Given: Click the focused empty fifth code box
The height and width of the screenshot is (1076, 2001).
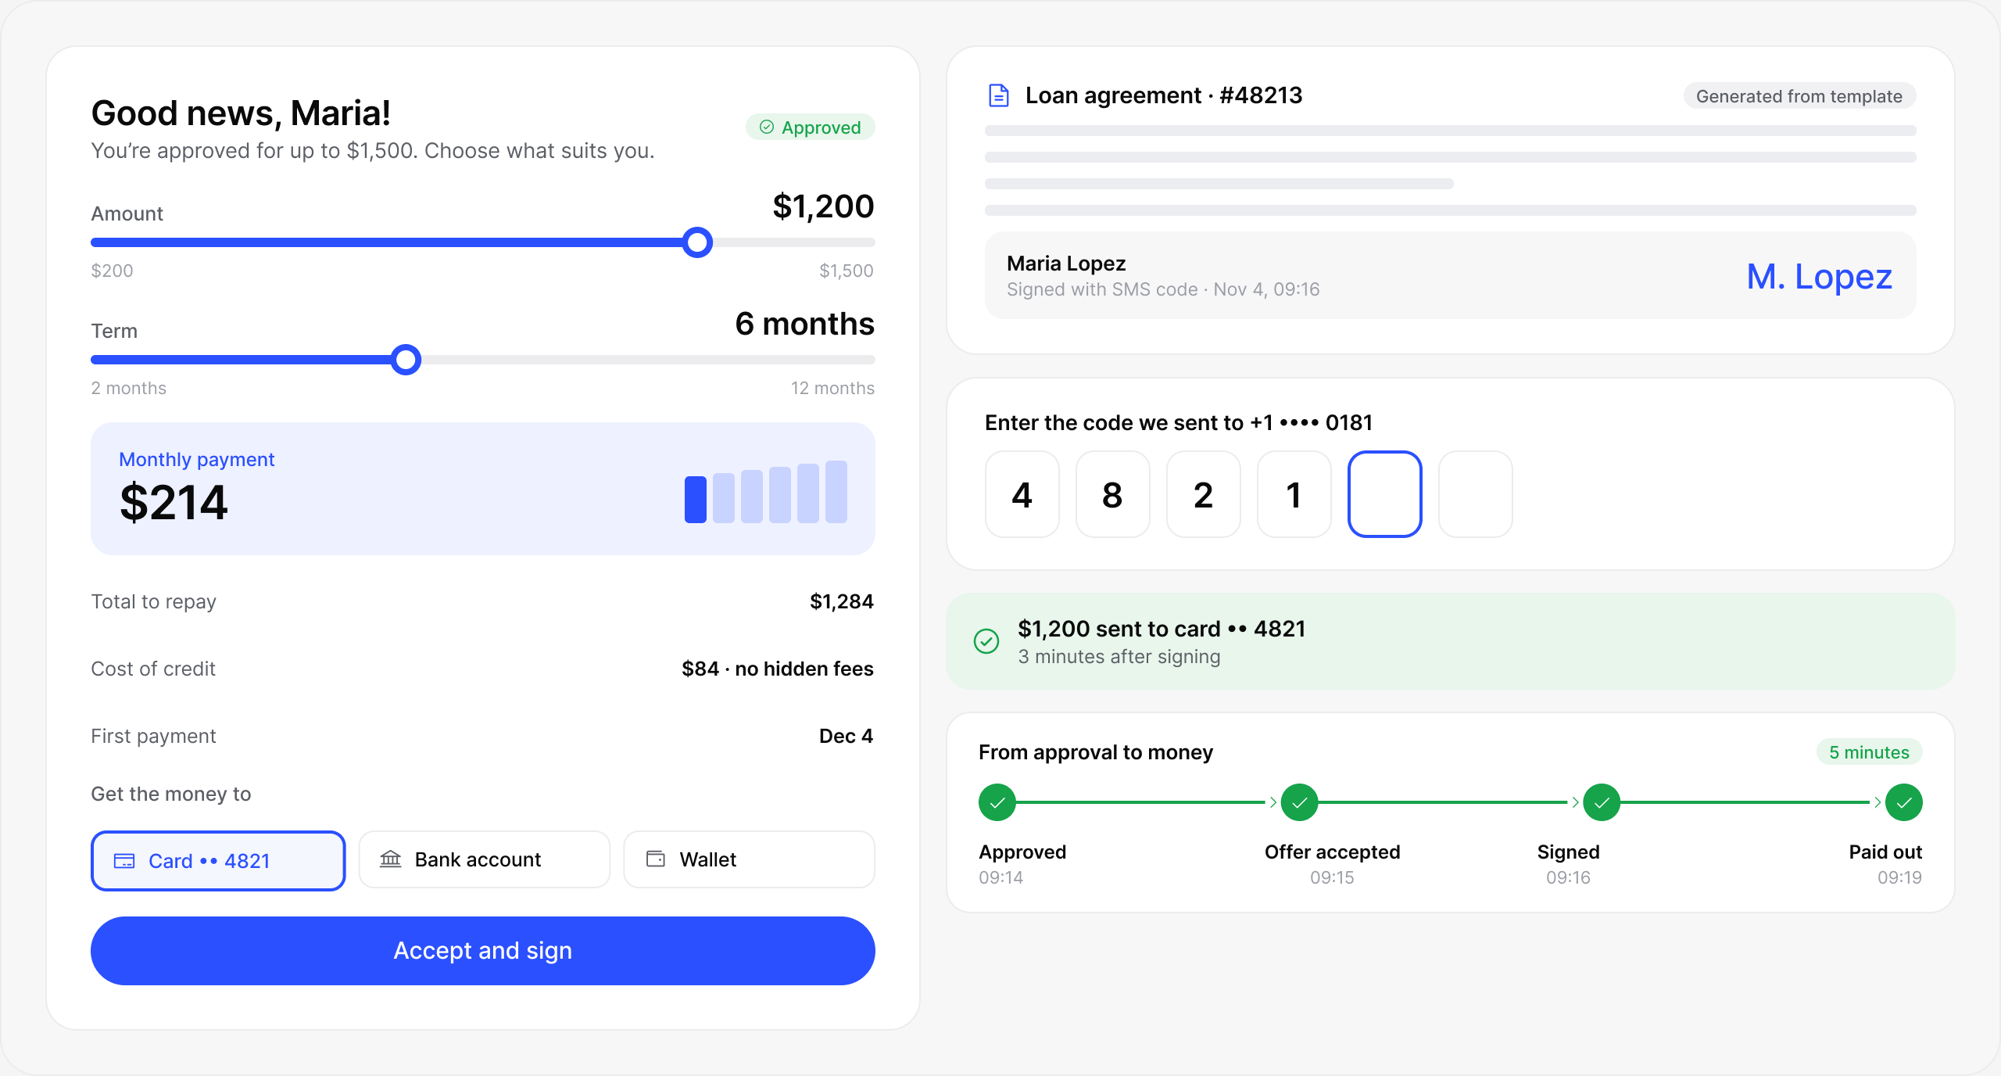Looking at the screenshot, I should click(1385, 494).
